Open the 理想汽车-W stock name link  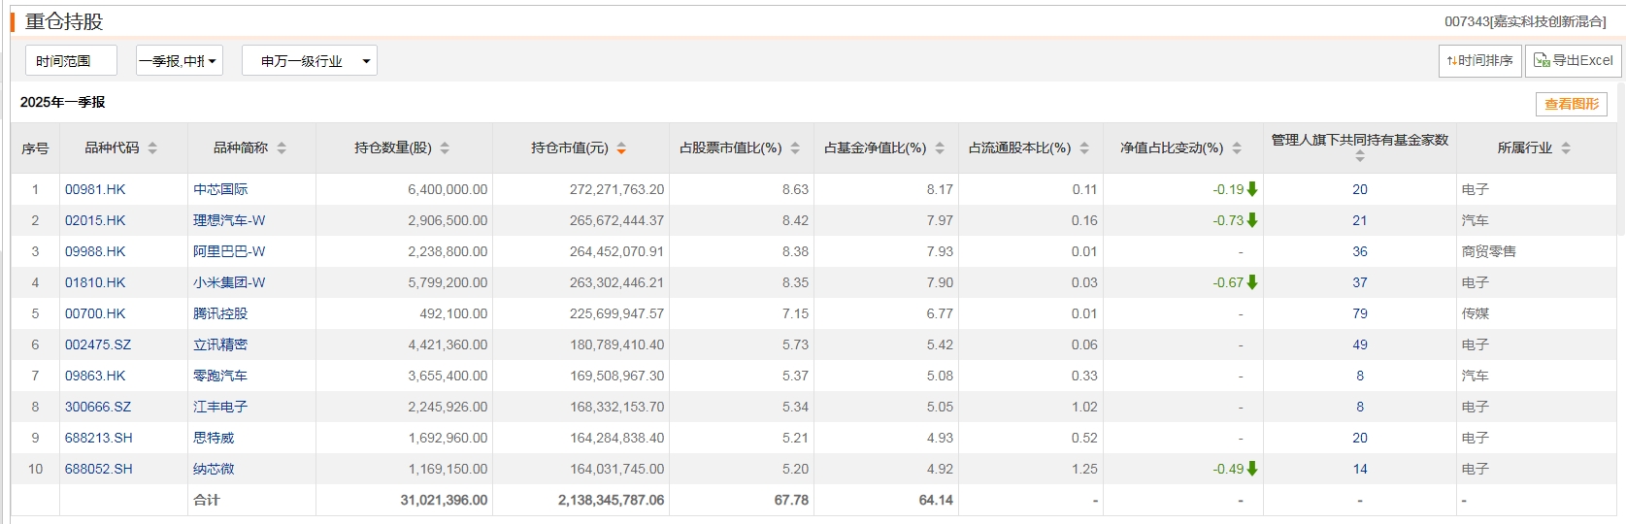pos(229,220)
